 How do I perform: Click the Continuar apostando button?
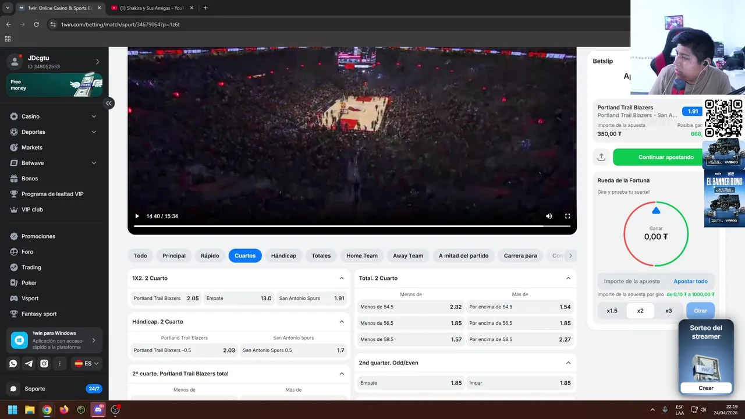pos(666,157)
